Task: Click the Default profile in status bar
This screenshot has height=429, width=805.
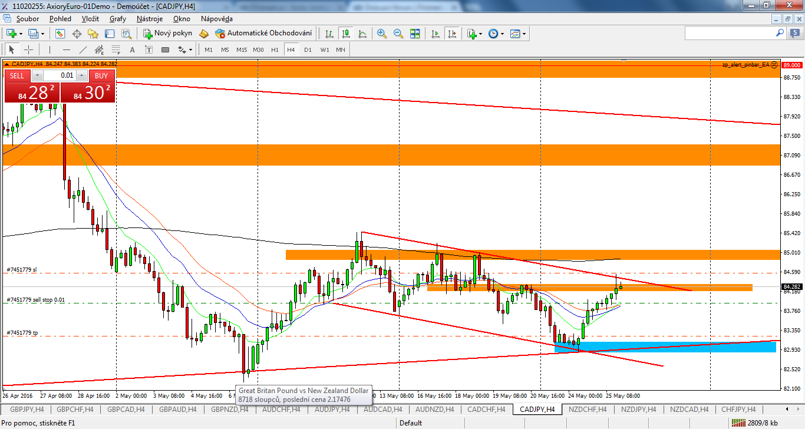Action: pyautogui.click(x=411, y=423)
